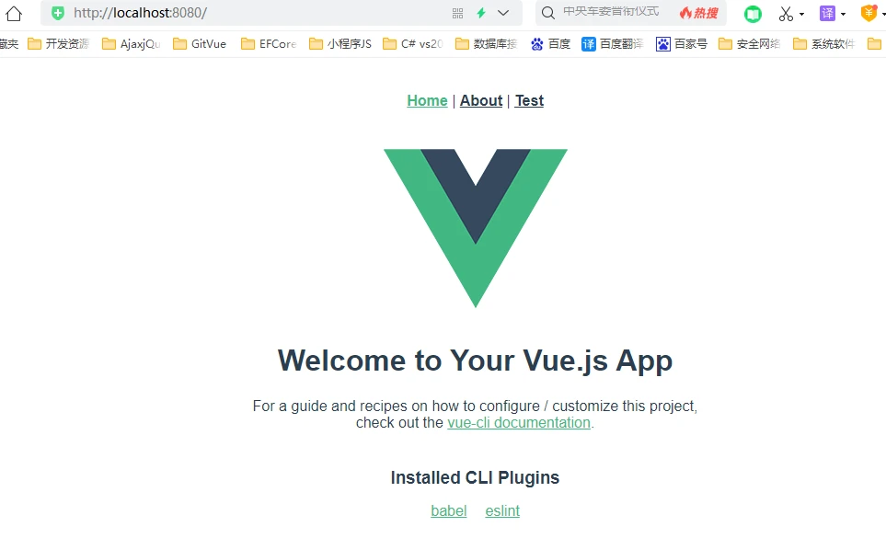
Task: Click the green extension icon in toolbar
Action: click(753, 14)
